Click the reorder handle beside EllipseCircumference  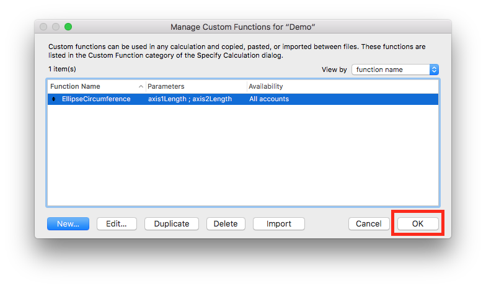53,99
